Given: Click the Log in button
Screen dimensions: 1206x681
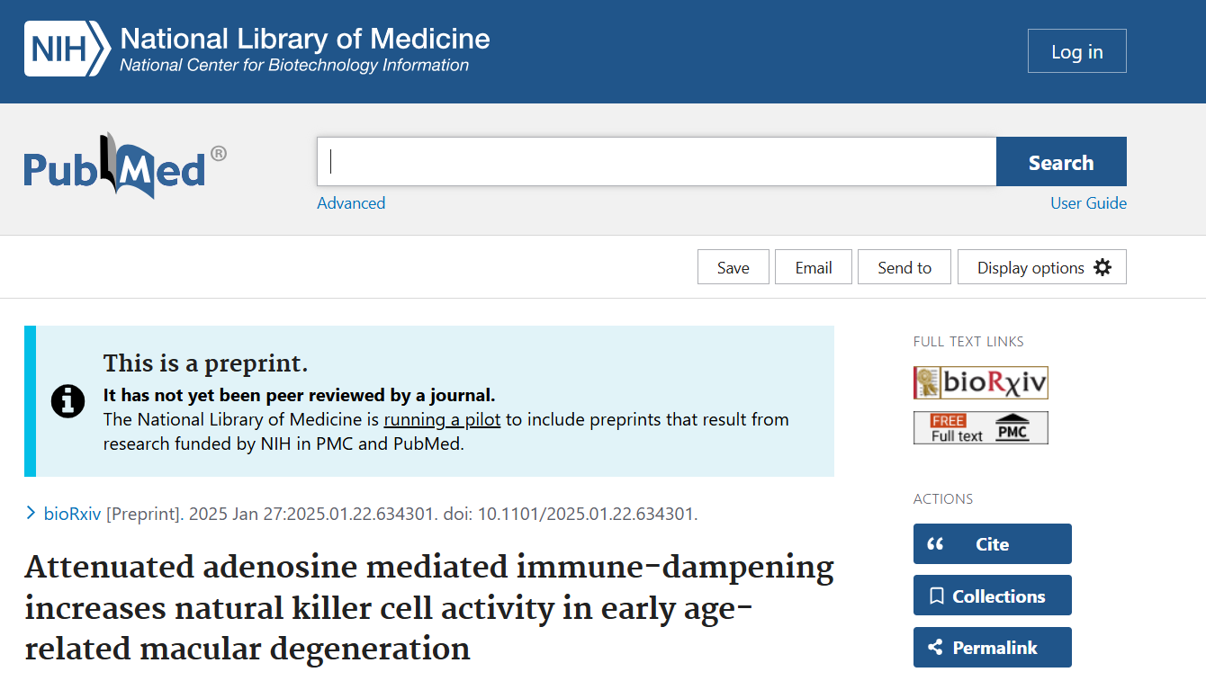Looking at the screenshot, I should point(1076,50).
